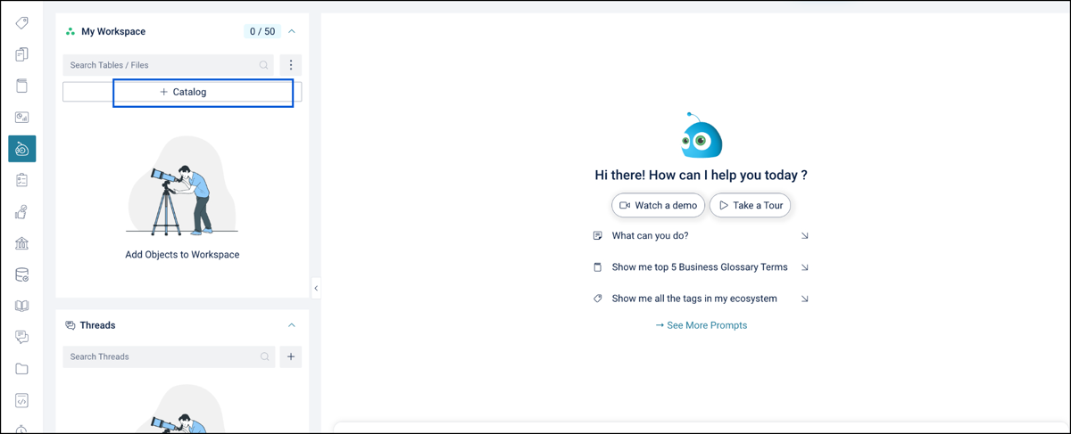
Task: Click the chat bubbles sidebar icon
Action: [x=22, y=338]
